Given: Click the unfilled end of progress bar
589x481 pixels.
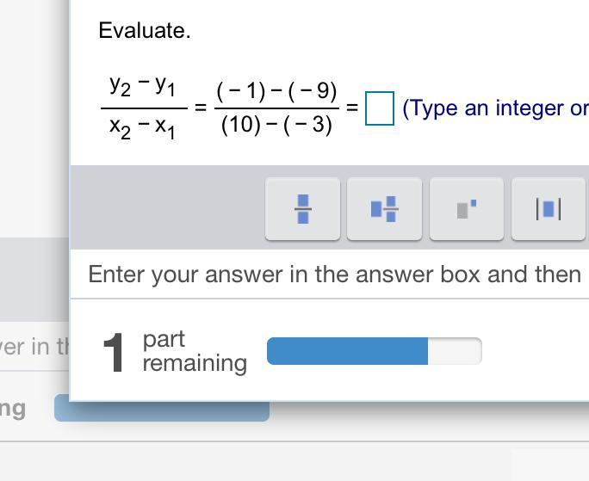Looking at the screenshot, I should [454, 351].
